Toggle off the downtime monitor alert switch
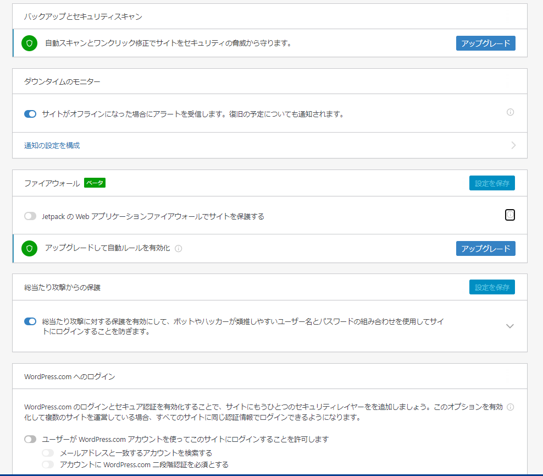This screenshot has height=476, width=543. coord(30,114)
